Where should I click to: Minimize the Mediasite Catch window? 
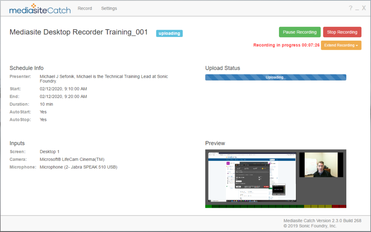pos(357,9)
